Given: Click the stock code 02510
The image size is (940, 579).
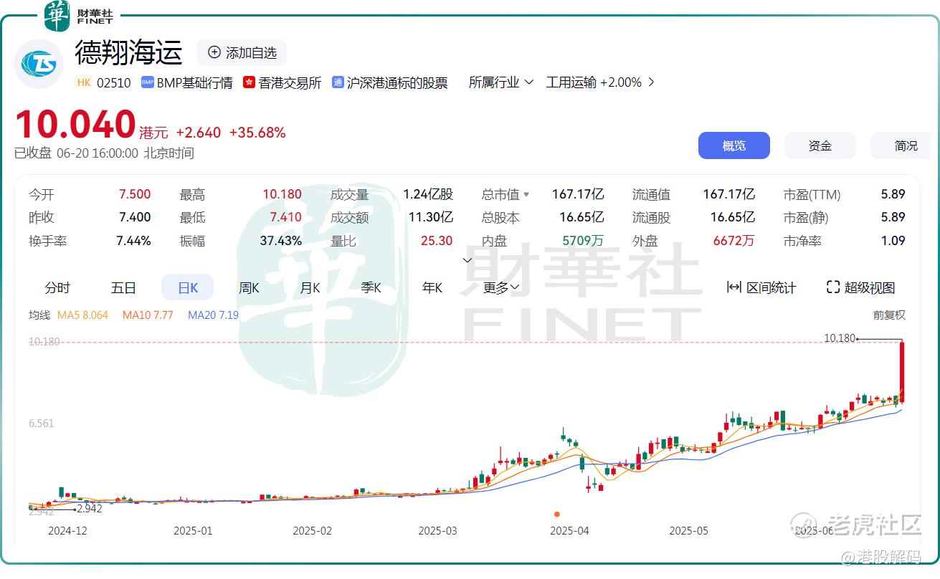Looking at the screenshot, I should point(114,82).
